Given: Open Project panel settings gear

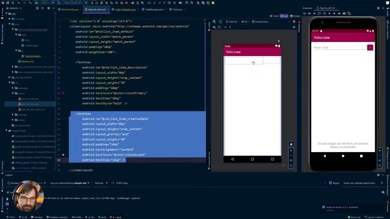Looking at the screenshot, I should [49, 8].
